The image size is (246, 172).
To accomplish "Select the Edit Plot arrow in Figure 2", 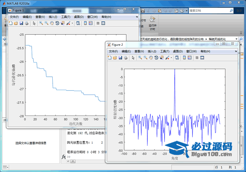I will point(133,58).
